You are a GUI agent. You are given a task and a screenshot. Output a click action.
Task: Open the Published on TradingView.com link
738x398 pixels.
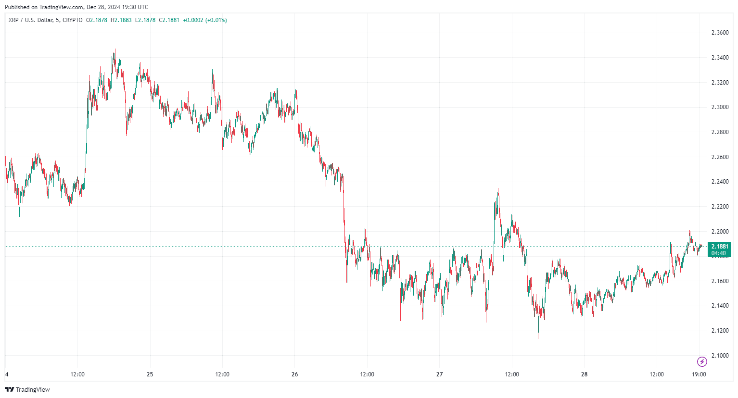tap(76, 7)
